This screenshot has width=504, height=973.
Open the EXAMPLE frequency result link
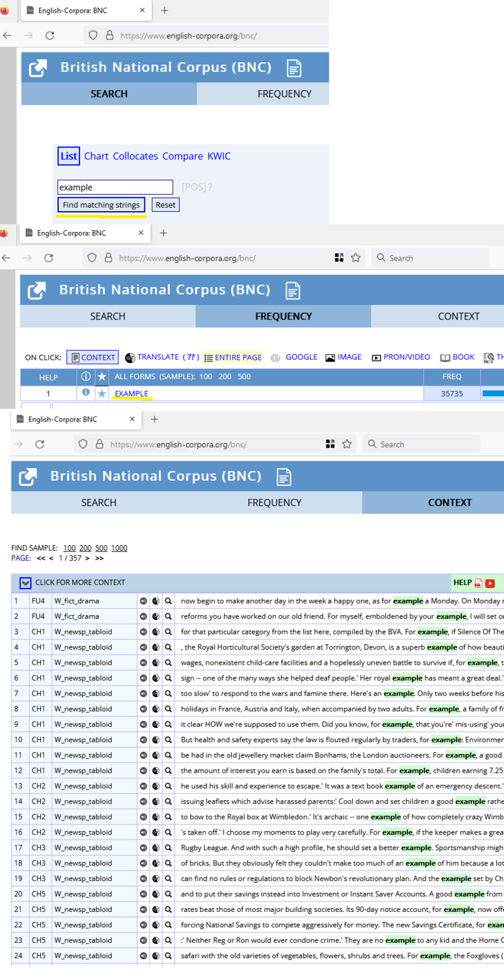click(x=131, y=393)
